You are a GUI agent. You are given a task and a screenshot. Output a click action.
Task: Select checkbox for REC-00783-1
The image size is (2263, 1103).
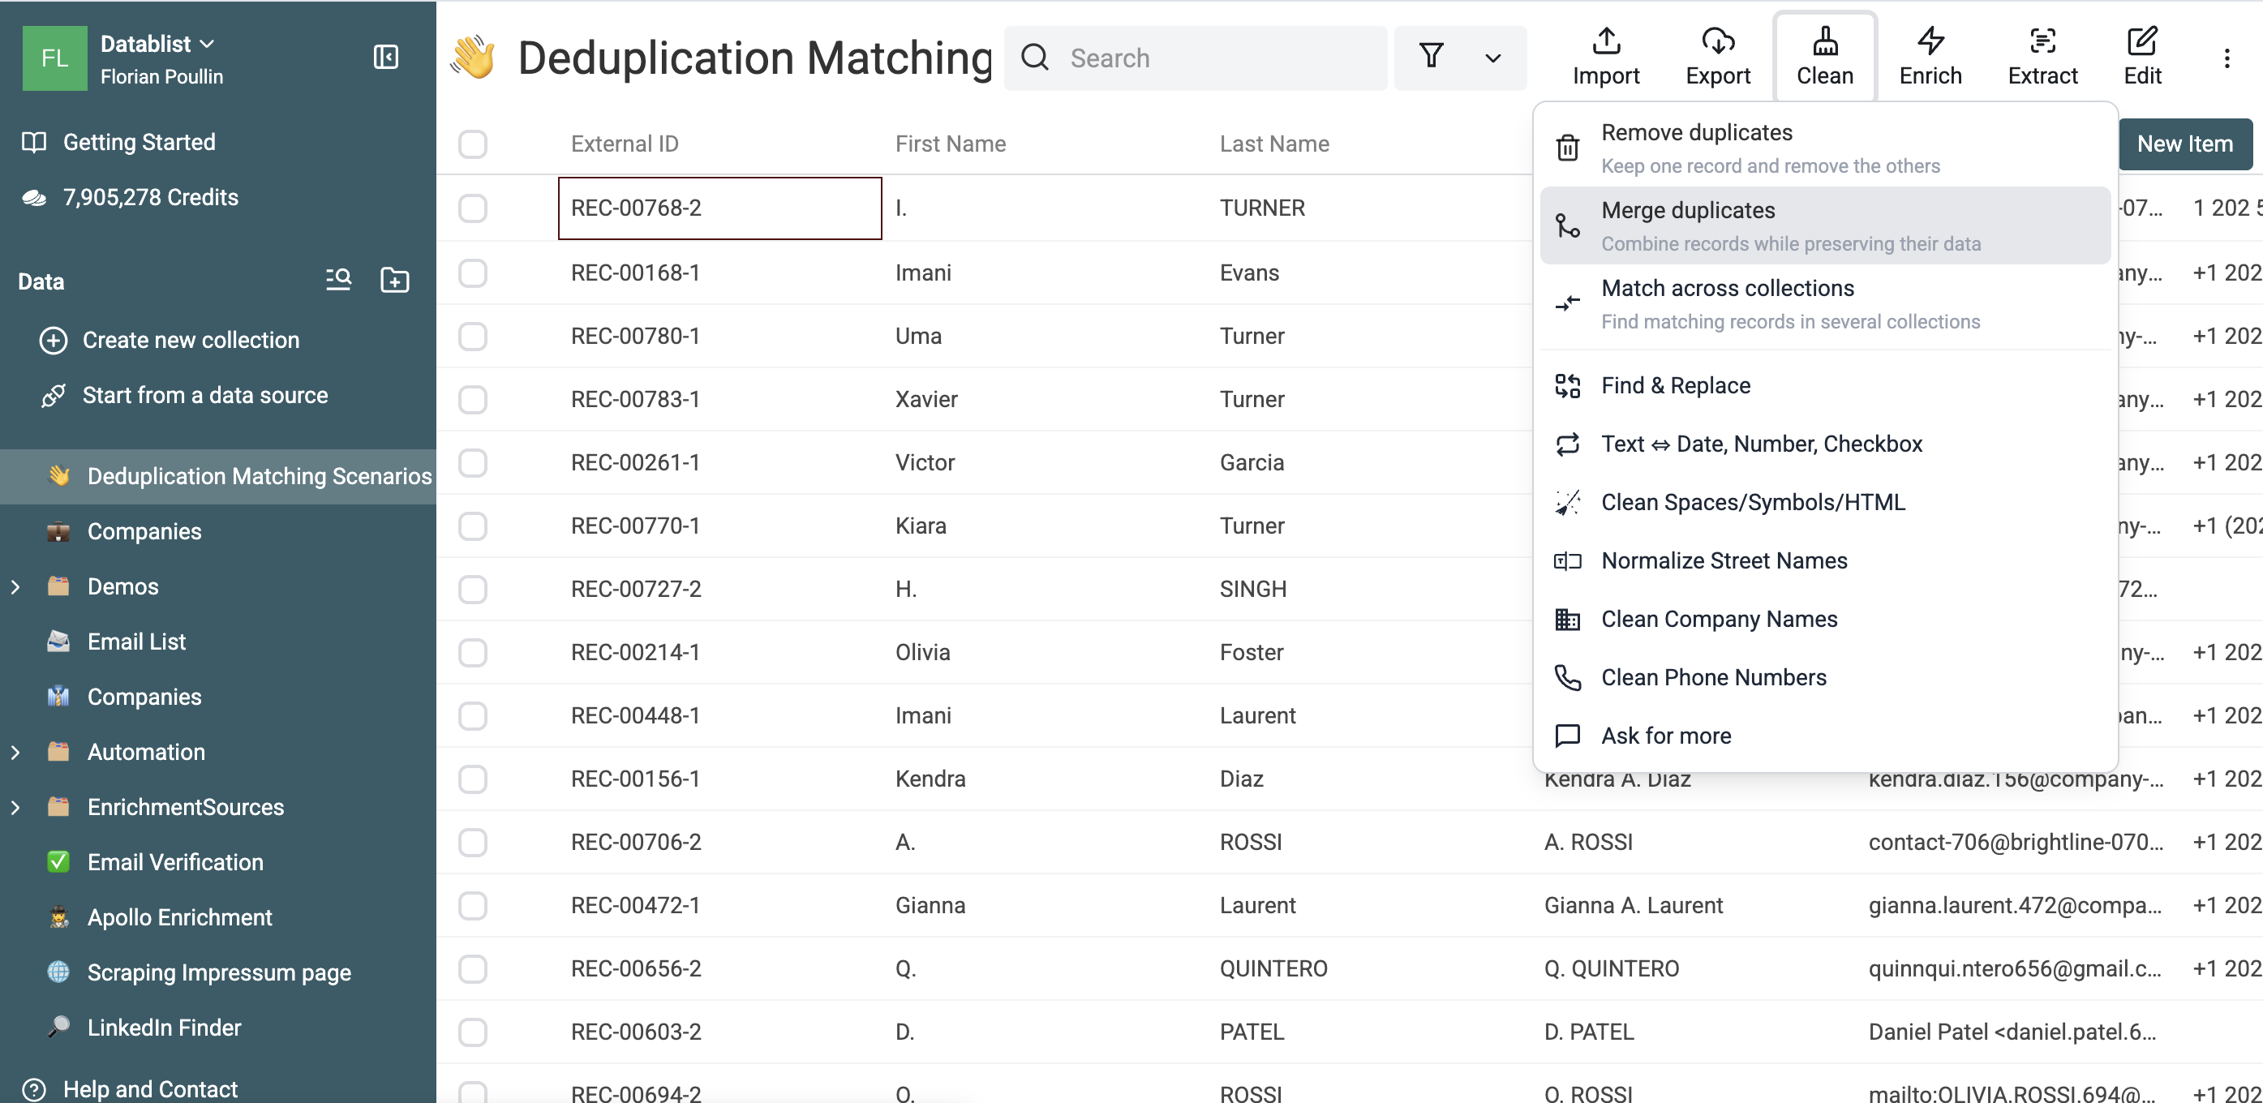coord(473,400)
